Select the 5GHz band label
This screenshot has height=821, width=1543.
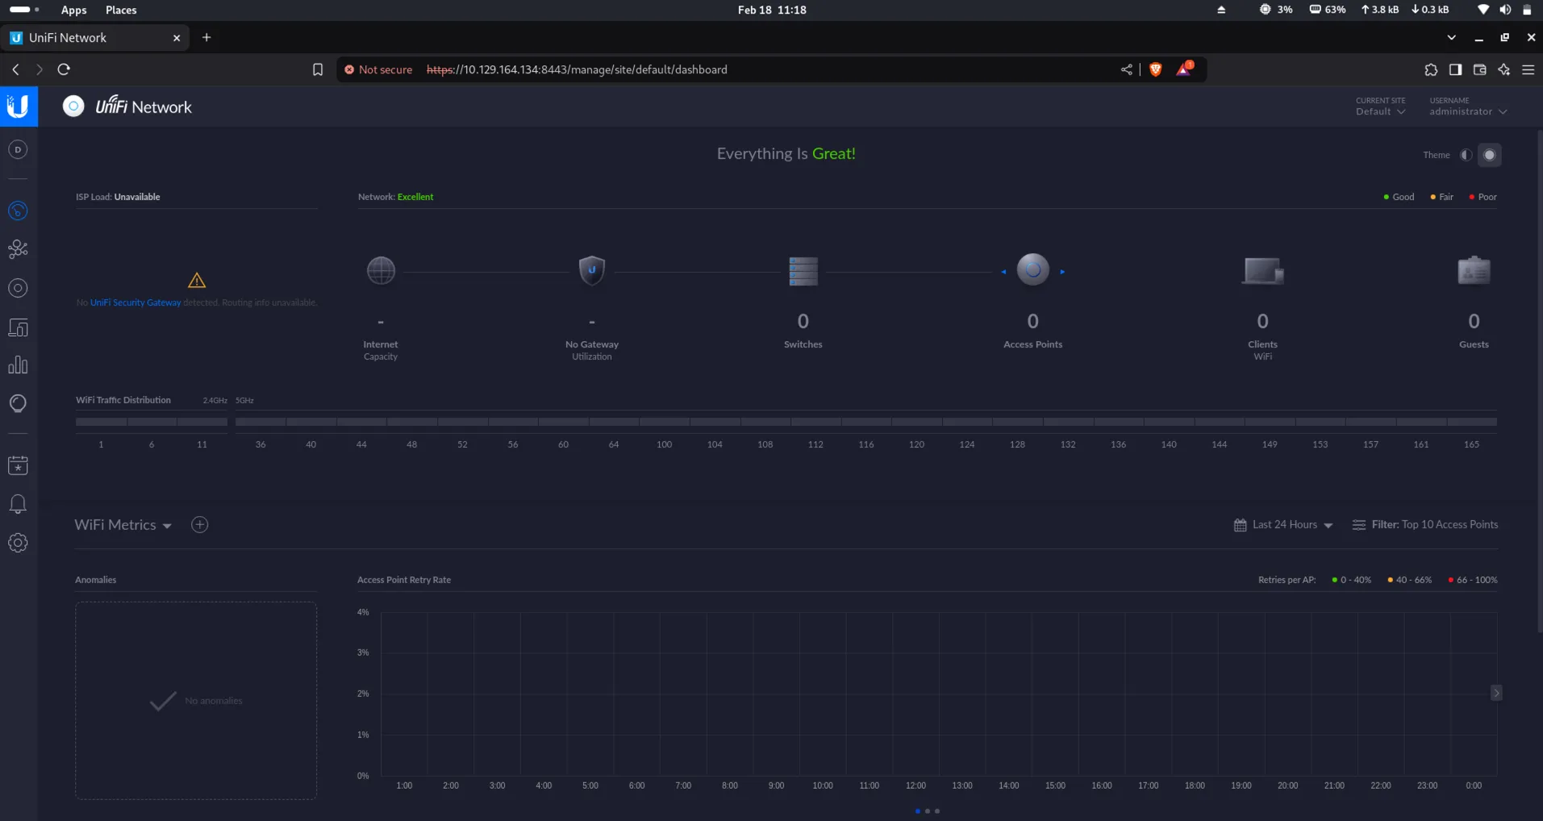pyautogui.click(x=244, y=401)
